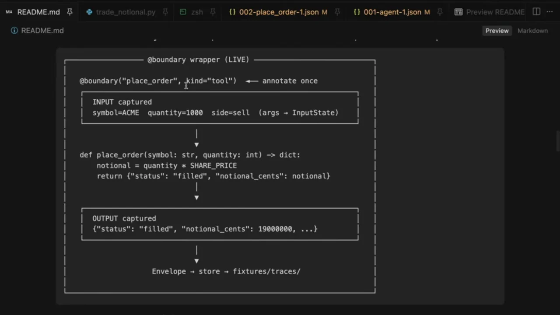
Task: Select the Markdown view mode button
Action: point(532,31)
